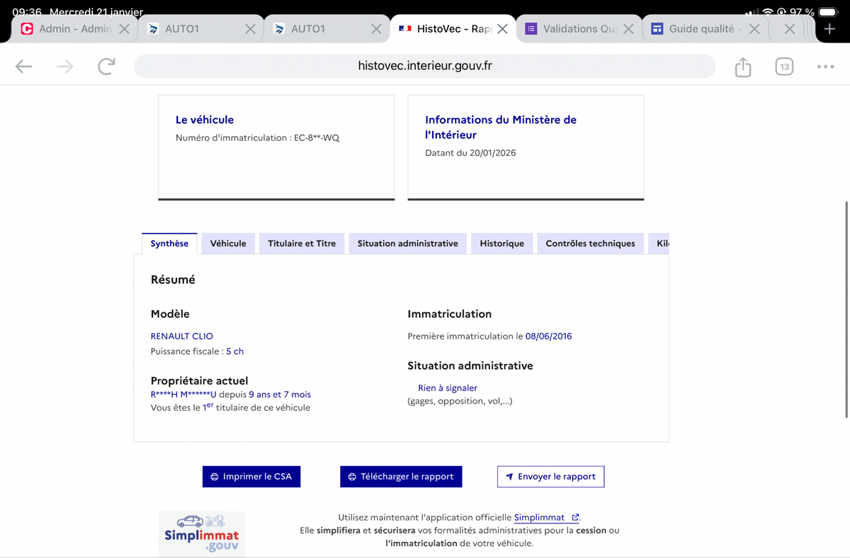Click the 5 ch fiscal power value
The height and width of the screenshot is (558, 850).
(x=234, y=351)
